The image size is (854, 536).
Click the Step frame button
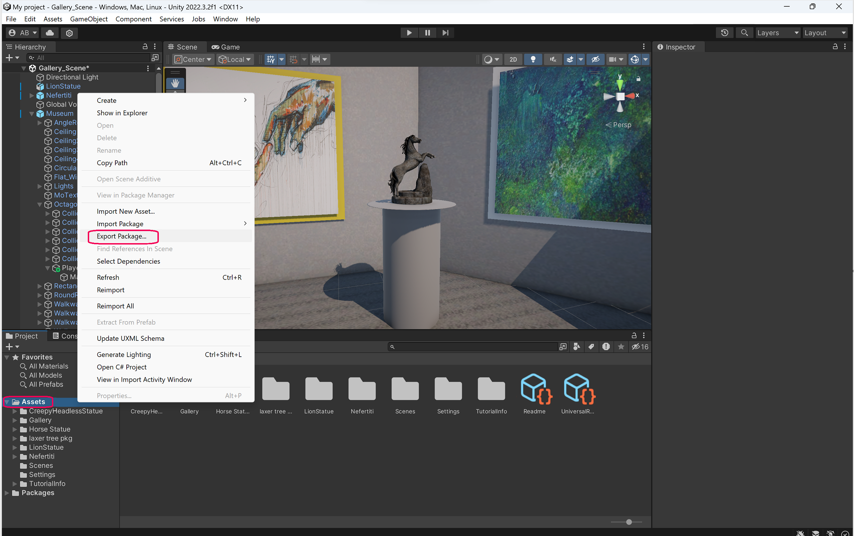(x=445, y=33)
